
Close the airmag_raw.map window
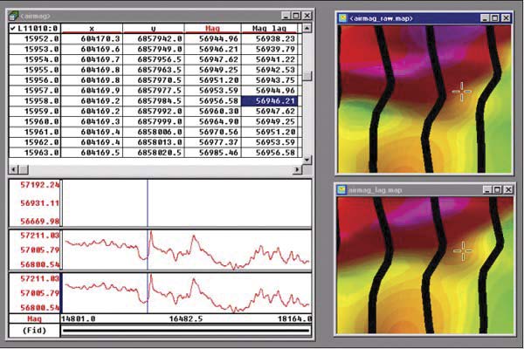tap(507, 18)
